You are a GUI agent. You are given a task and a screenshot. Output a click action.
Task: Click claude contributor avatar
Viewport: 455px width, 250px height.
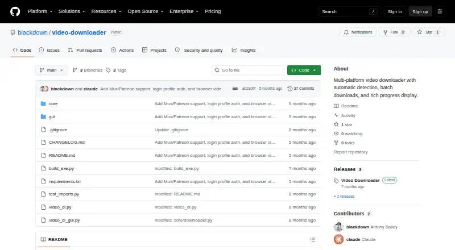338,239
